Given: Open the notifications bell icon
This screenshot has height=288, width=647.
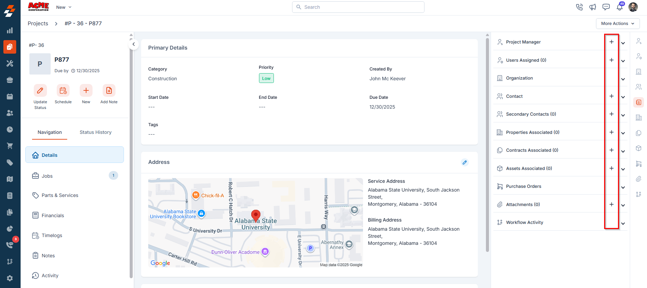Looking at the screenshot, I should 619,7.
